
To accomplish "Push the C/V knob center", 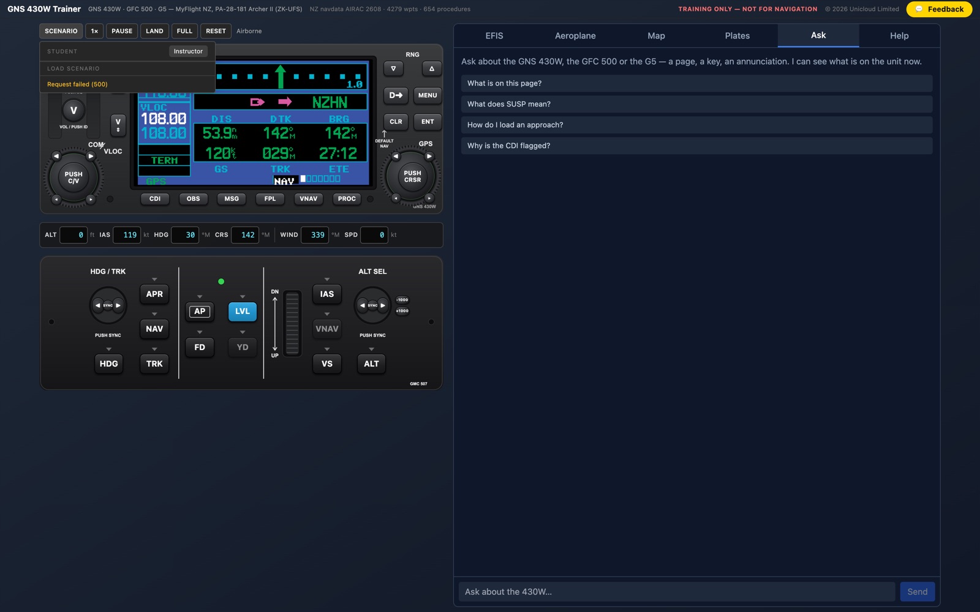I will click(73, 177).
